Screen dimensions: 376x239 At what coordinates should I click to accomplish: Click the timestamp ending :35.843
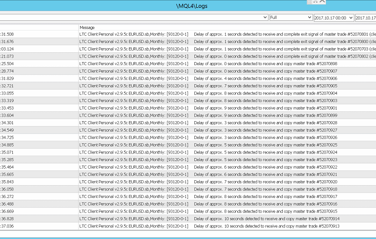click(7, 182)
